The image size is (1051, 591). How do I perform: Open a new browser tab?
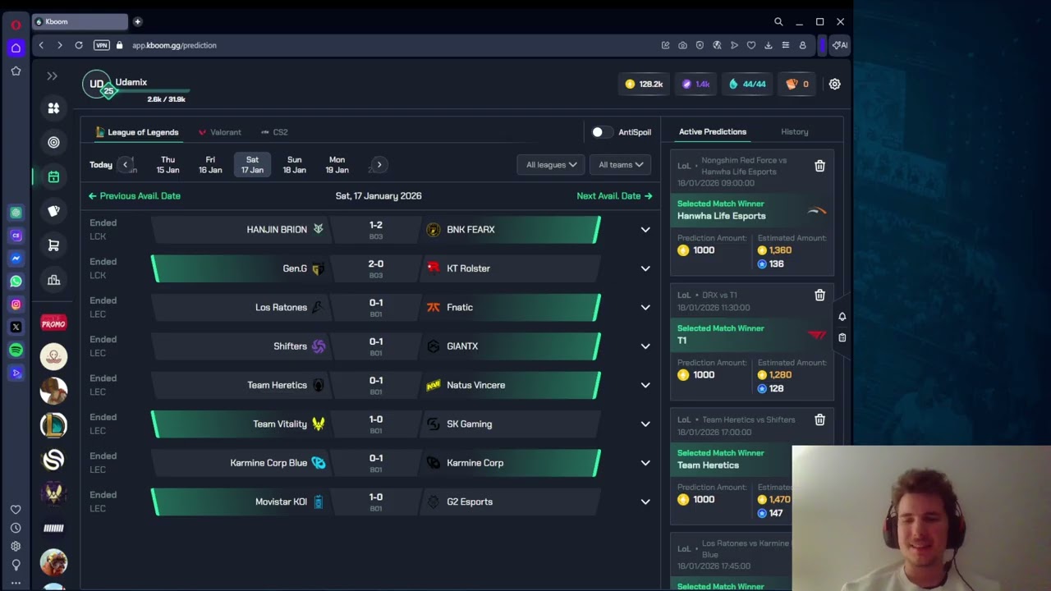pos(138,21)
